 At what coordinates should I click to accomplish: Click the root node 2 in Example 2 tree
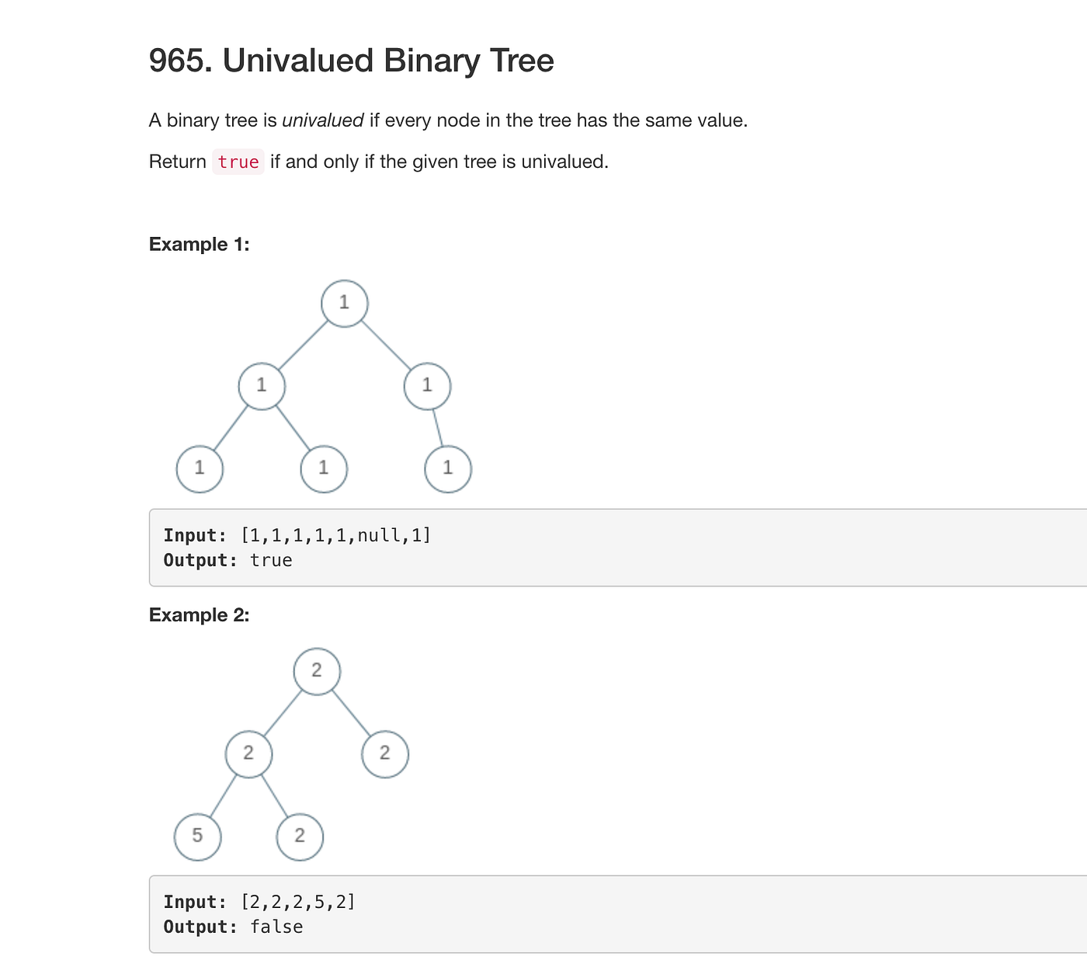point(317,670)
